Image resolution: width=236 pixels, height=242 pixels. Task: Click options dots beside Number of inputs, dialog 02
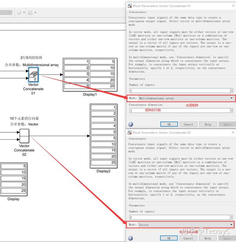coord(232,217)
